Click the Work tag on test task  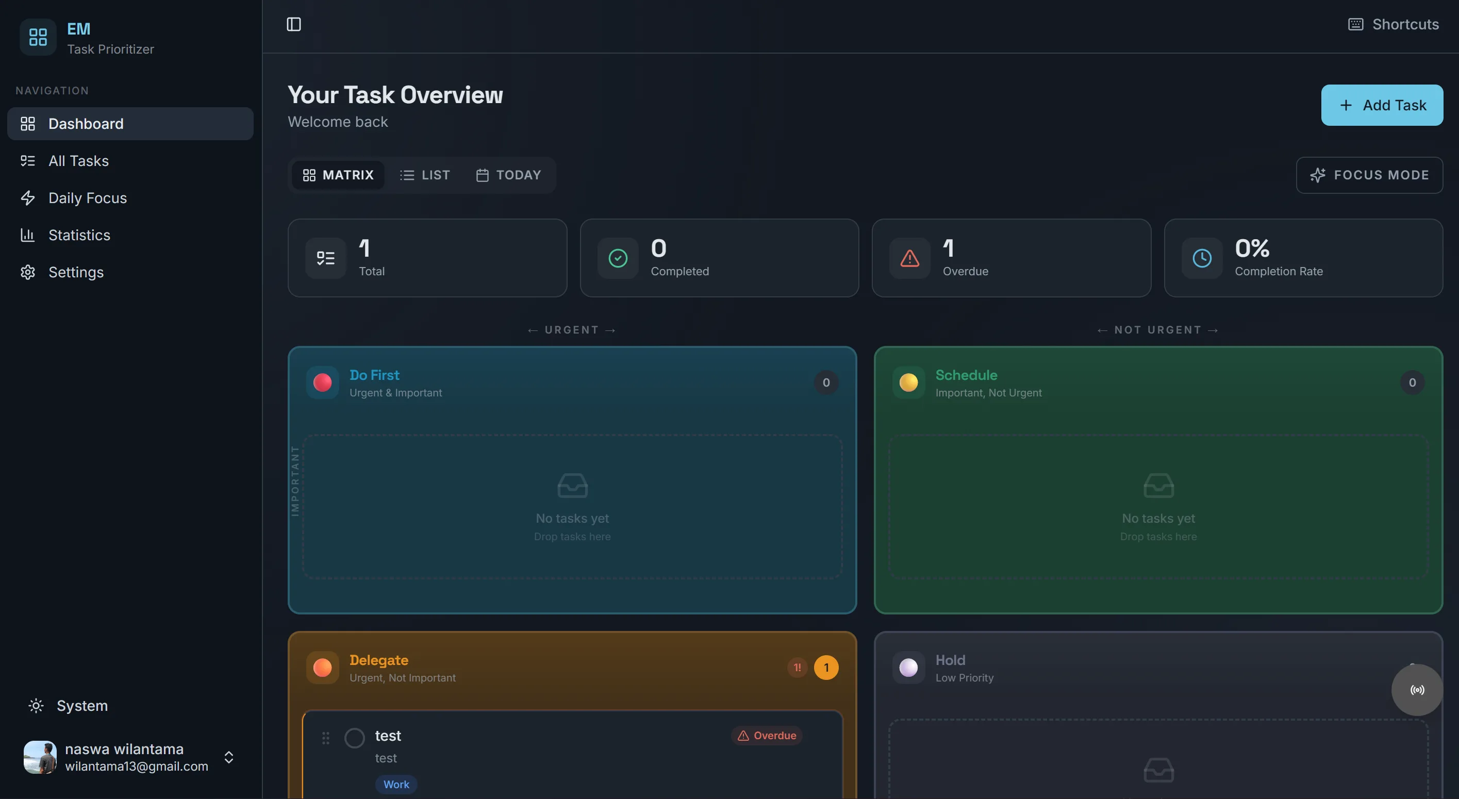coord(396,784)
